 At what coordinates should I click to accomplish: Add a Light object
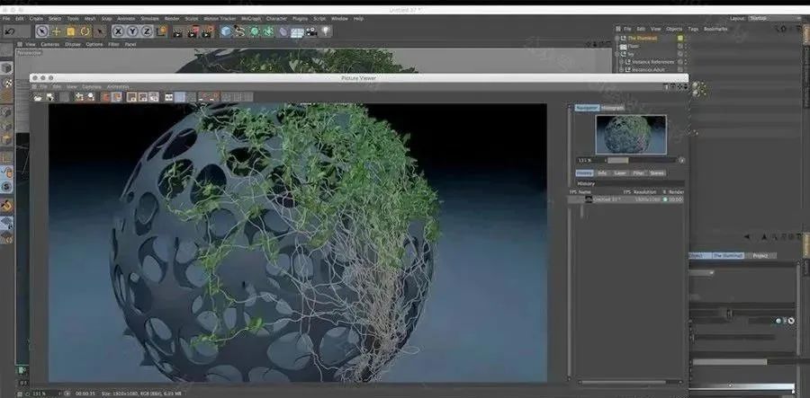click(x=326, y=32)
